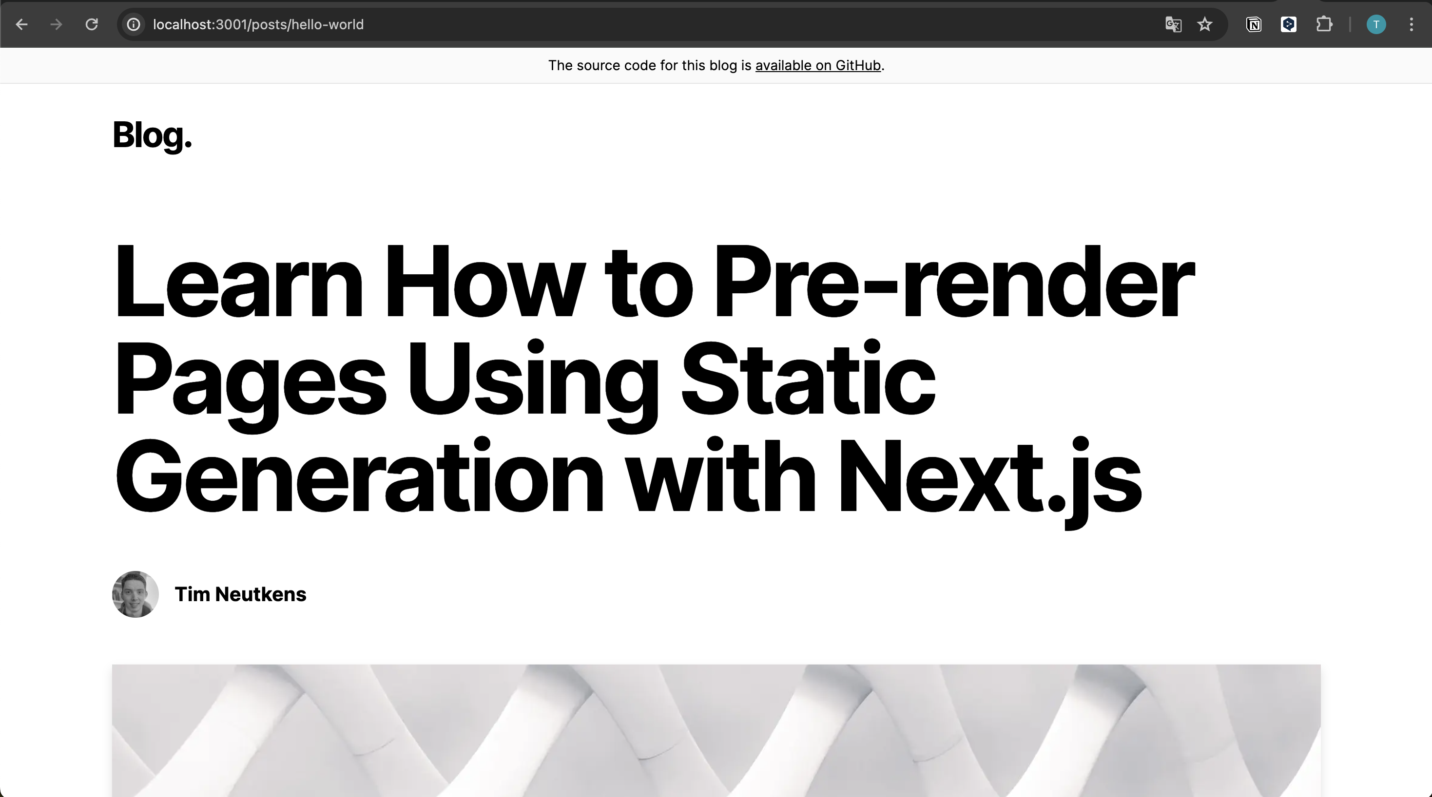Image resolution: width=1432 pixels, height=797 pixels.
Task: Bookmark this page with the star
Action: tap(1205, 24)
